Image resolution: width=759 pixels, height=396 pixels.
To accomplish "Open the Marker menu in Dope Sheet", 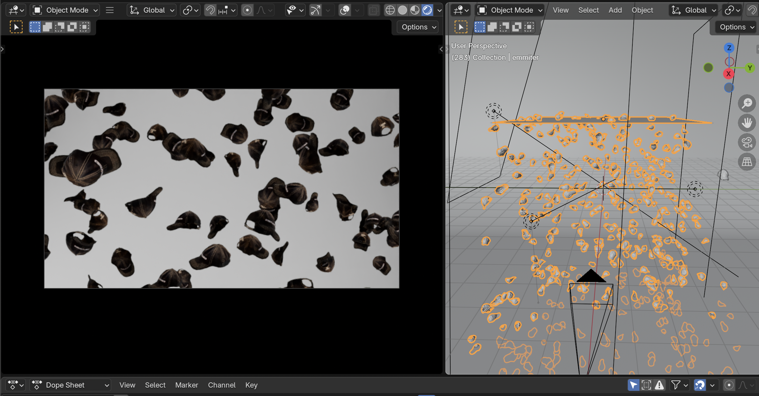I will (186, 385).
